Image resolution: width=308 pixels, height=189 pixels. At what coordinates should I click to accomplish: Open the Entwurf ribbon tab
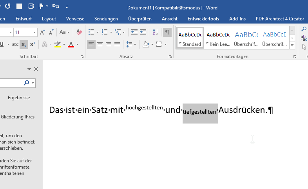(24, 19)
